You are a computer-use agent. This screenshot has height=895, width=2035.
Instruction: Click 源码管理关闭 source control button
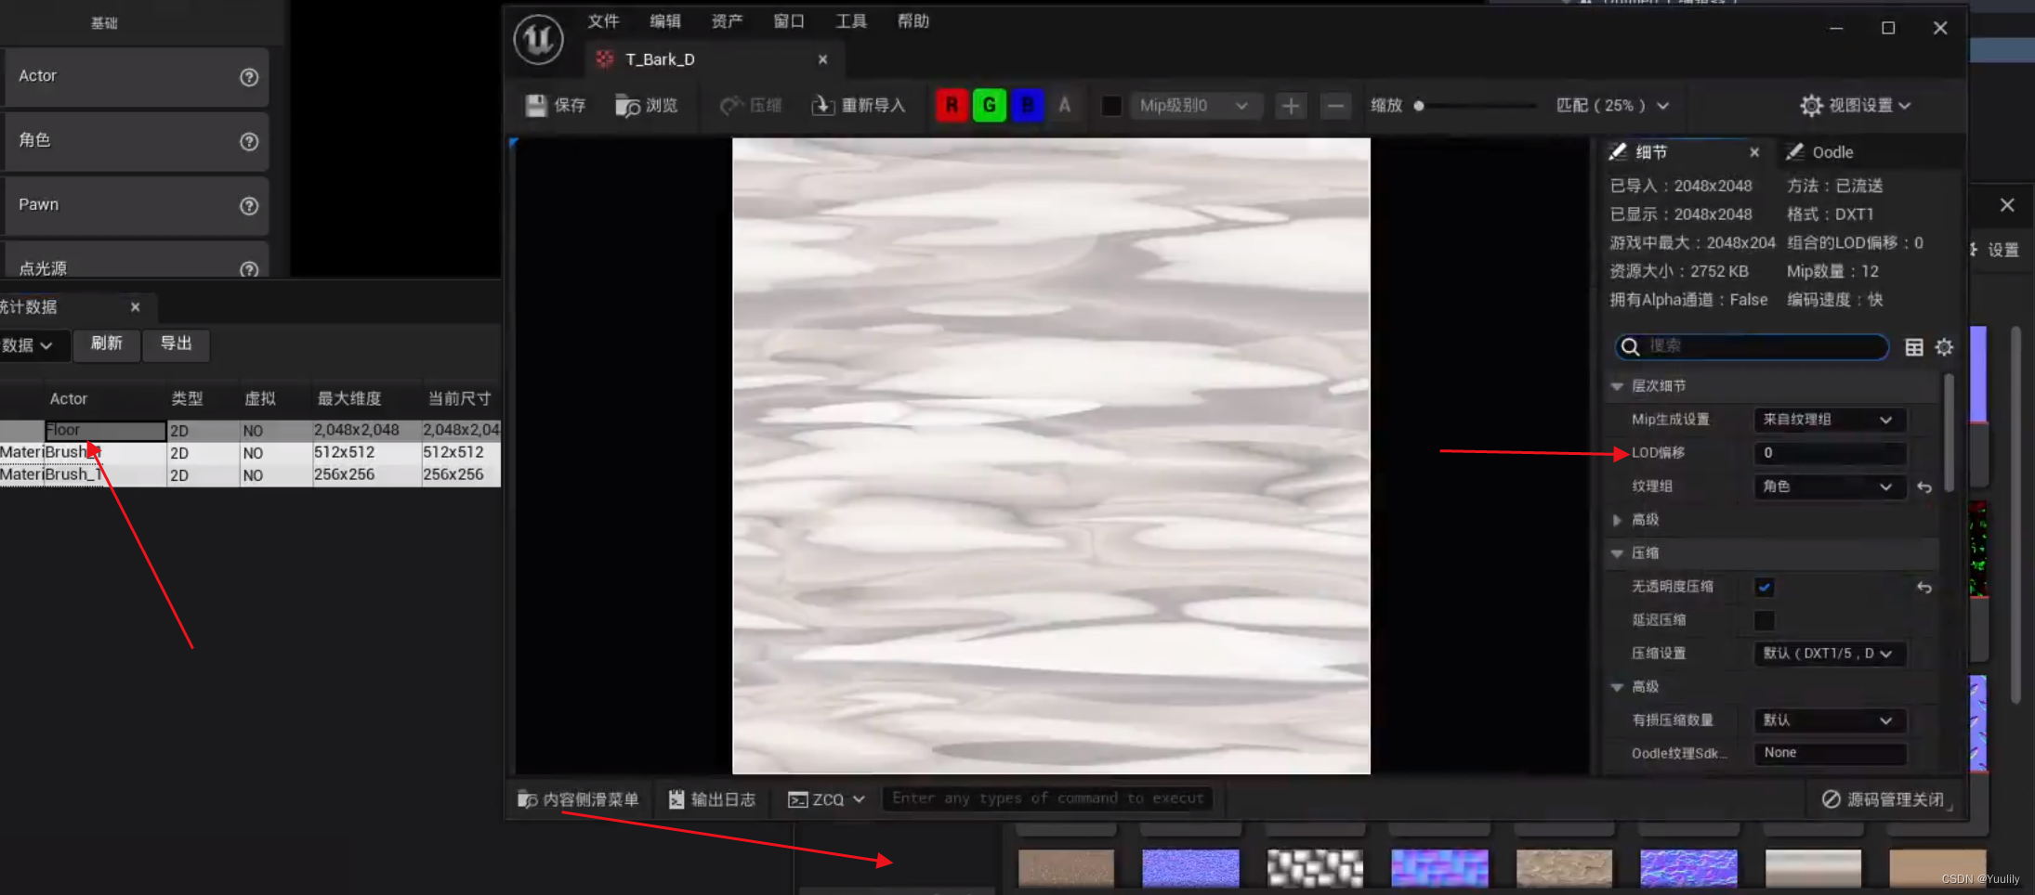[1883, 799]
